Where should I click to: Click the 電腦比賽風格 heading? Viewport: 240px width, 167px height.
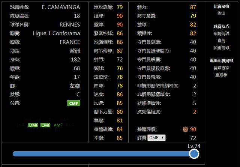click(x=221, y=61)
